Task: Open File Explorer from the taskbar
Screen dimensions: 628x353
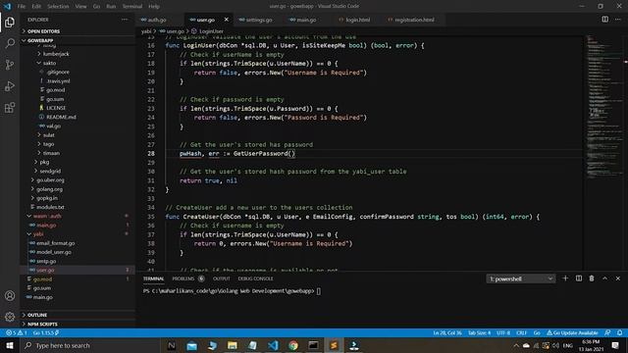Action: (x=233, y=345)
